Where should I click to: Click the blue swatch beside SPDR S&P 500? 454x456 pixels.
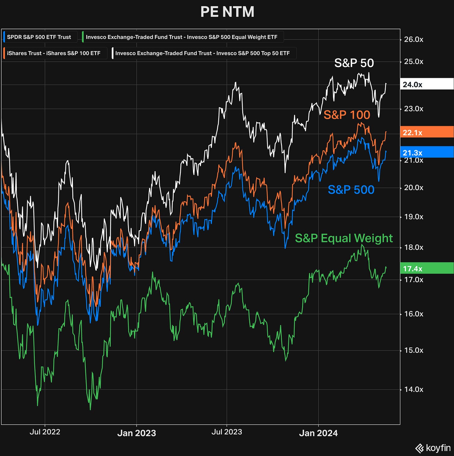(4, 37)
